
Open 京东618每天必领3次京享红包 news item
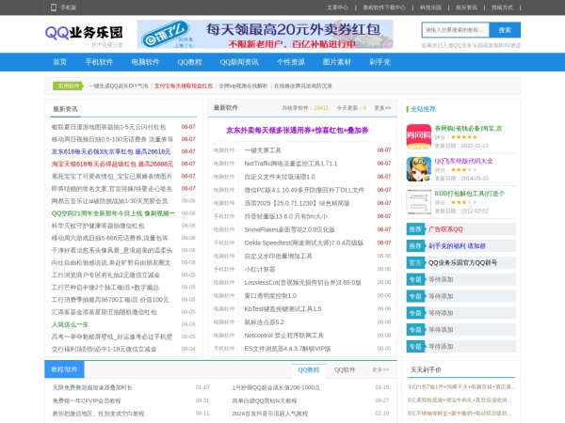(111, 151)
